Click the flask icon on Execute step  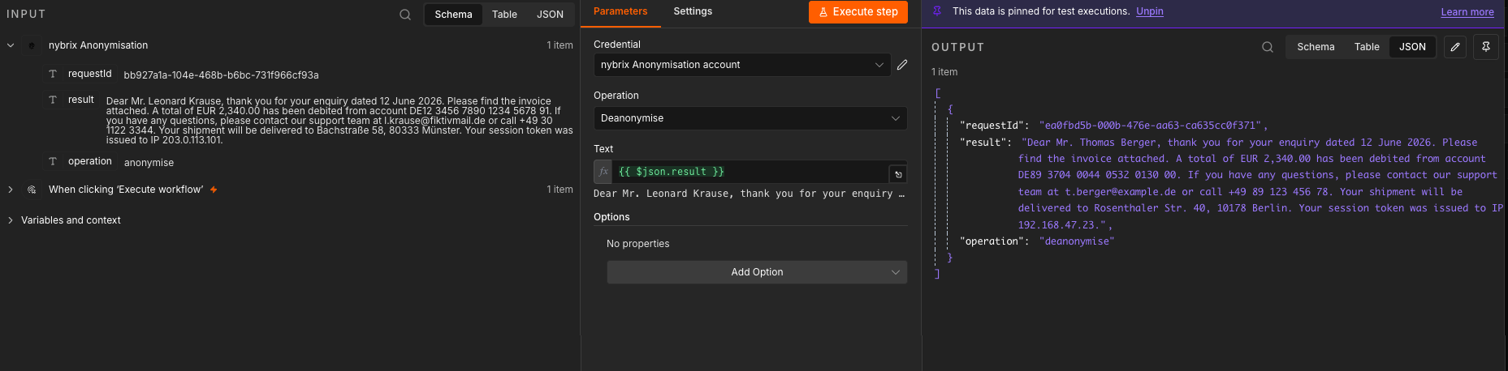tap(823, 12)
